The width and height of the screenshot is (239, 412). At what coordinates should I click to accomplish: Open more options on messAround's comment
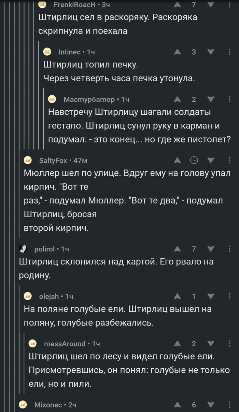[229, 343]
